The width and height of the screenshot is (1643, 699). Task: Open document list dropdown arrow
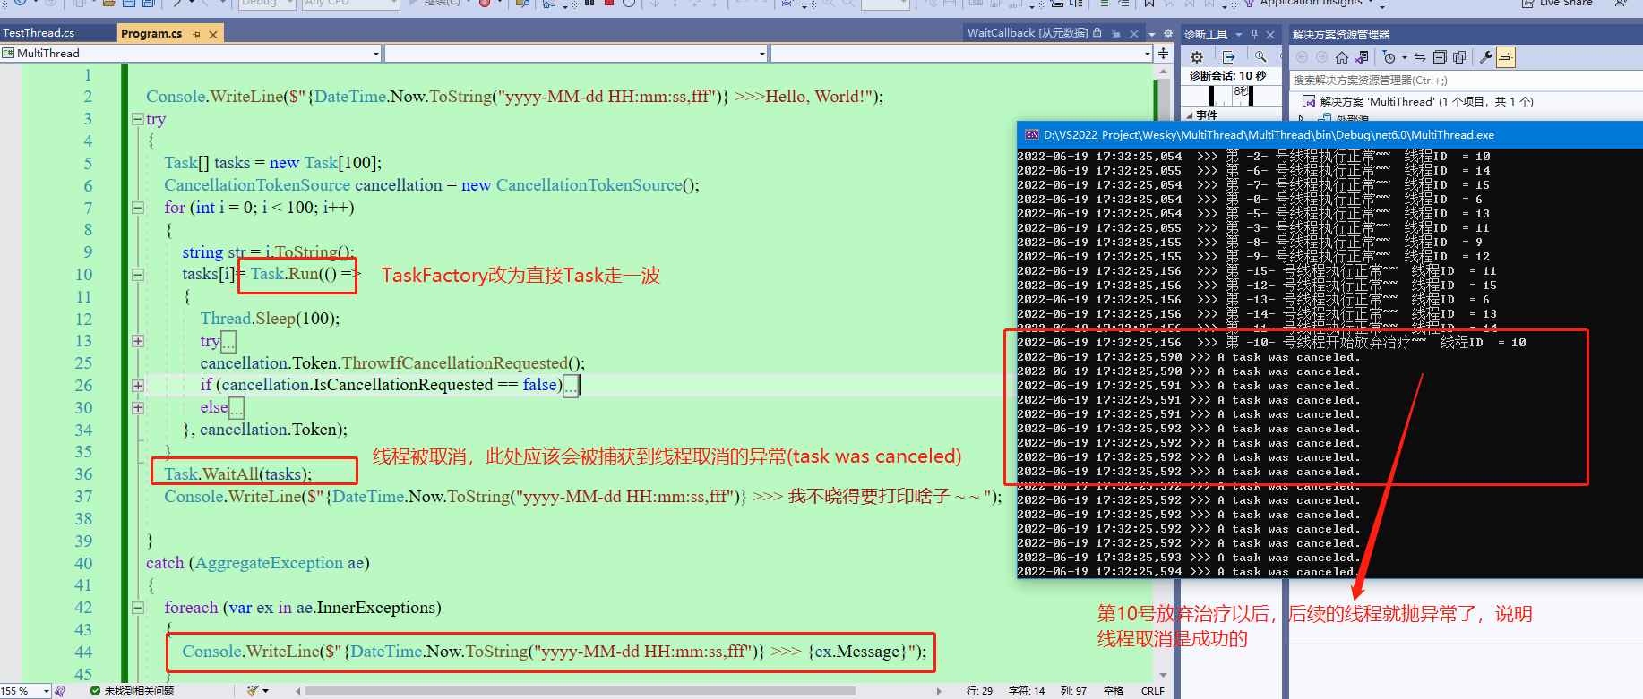click(x=1152, y=34)
